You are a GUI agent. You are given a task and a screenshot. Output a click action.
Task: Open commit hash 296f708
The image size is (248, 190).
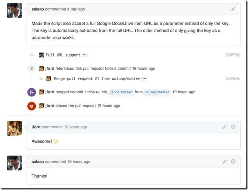tap(233, 55)
